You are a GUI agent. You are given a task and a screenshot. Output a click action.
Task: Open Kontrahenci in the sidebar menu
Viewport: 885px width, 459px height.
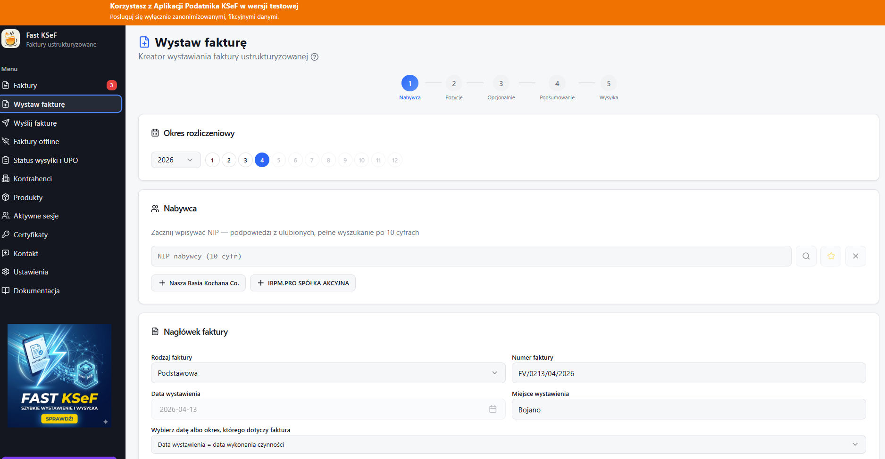coord(33,179)
